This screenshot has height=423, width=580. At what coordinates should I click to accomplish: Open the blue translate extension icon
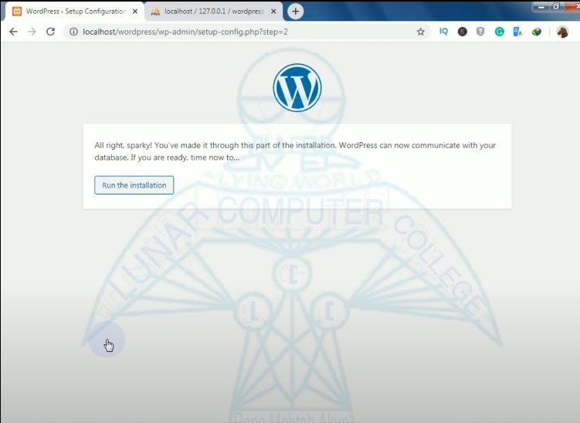517,32
